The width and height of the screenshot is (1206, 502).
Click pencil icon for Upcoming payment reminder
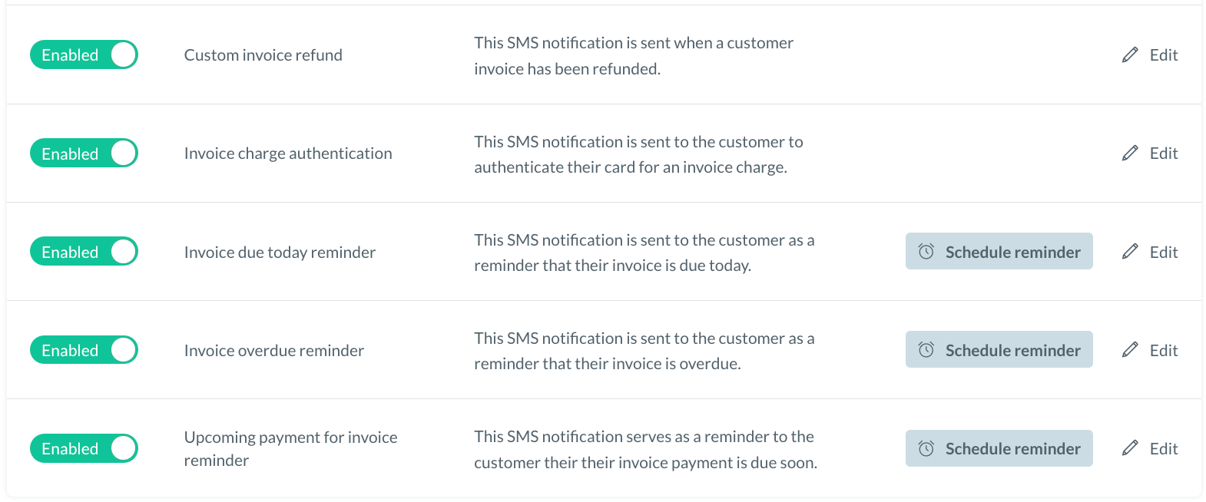(1129, 448)
